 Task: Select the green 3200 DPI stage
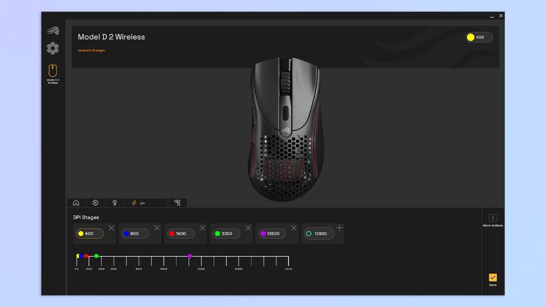coord(227,233)
